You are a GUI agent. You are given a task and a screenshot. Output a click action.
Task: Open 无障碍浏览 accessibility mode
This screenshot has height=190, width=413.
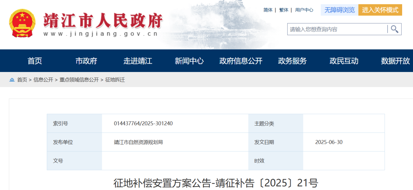340,10
